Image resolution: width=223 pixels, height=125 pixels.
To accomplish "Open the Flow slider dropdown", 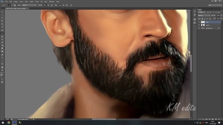I will 63,5.
